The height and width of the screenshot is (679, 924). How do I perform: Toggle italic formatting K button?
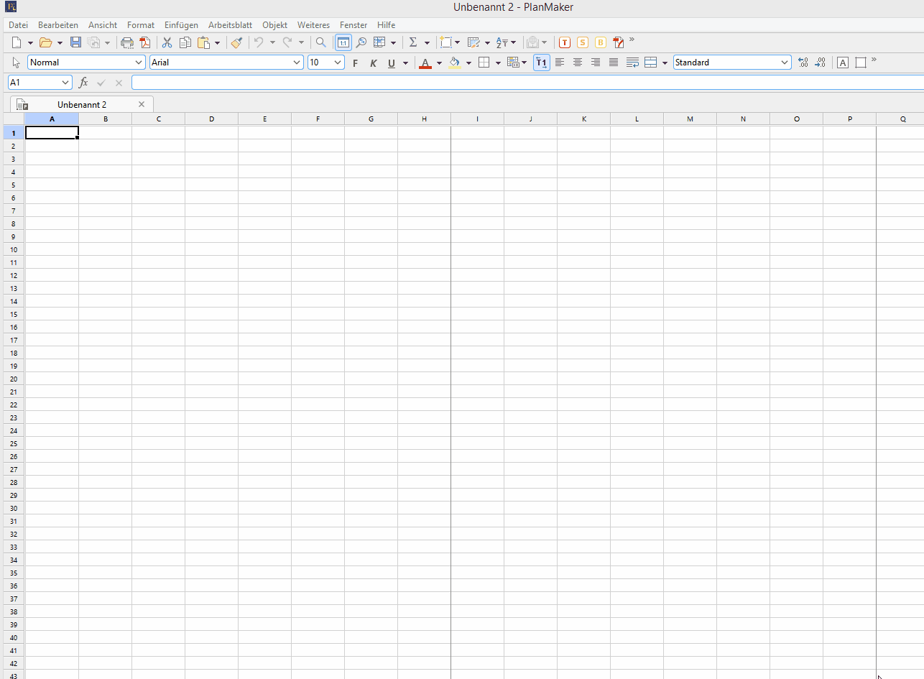pyautogui.click(x=373, y=63)
